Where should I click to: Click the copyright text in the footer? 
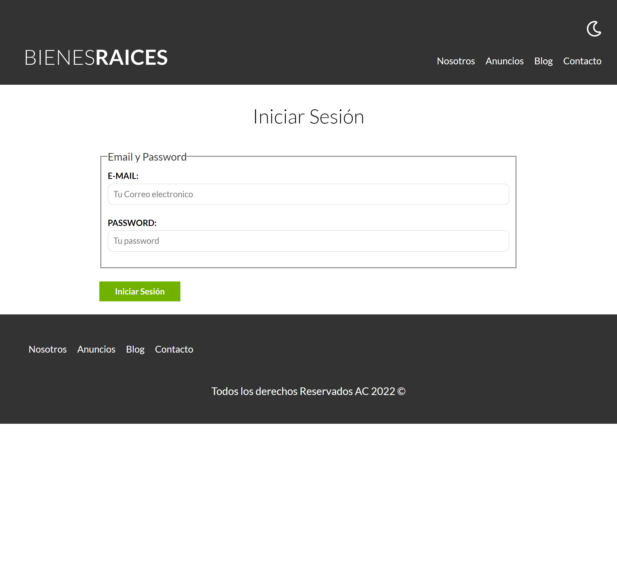[x=308, y=391]
